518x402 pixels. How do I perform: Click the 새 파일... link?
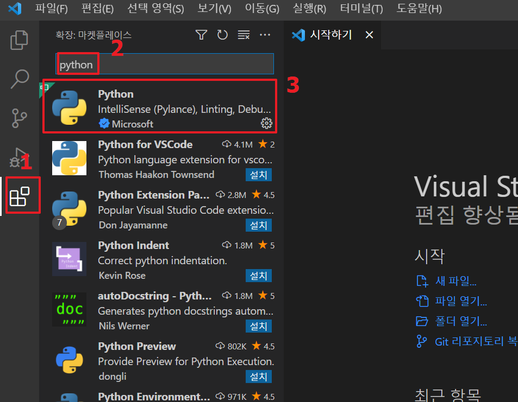pyautogui.click(x=455, y=281)
